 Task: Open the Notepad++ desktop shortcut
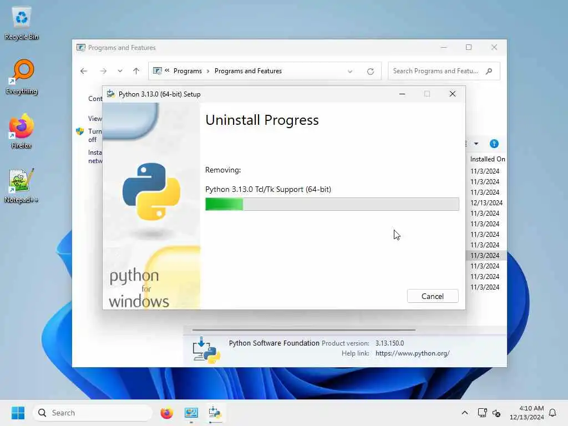(22, 186)
